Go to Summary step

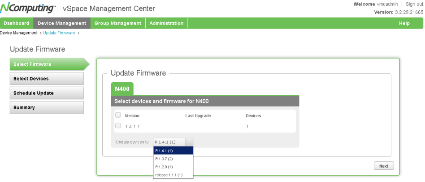coord(47,107)
